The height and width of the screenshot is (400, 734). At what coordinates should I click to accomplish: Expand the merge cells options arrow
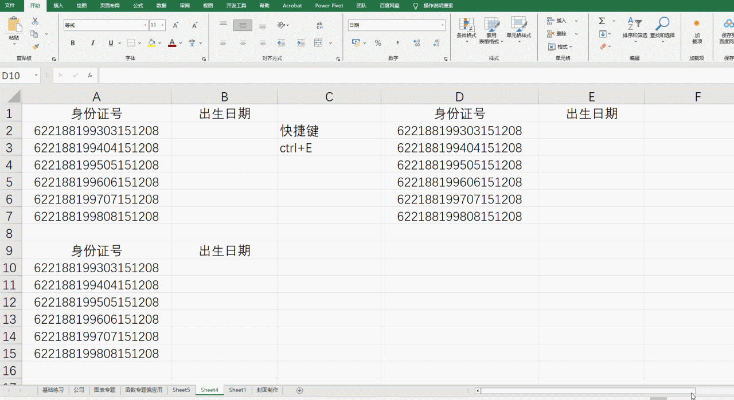coord(331,43)
